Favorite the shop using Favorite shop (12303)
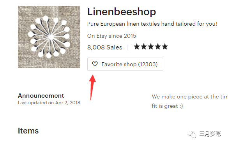Viewport: 228px width, 144px height. (x=125, y=64)
